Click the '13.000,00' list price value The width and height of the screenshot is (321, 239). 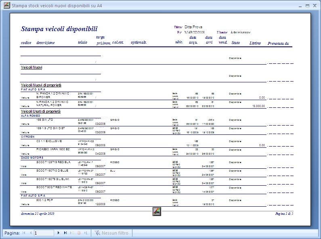(259, 106)
